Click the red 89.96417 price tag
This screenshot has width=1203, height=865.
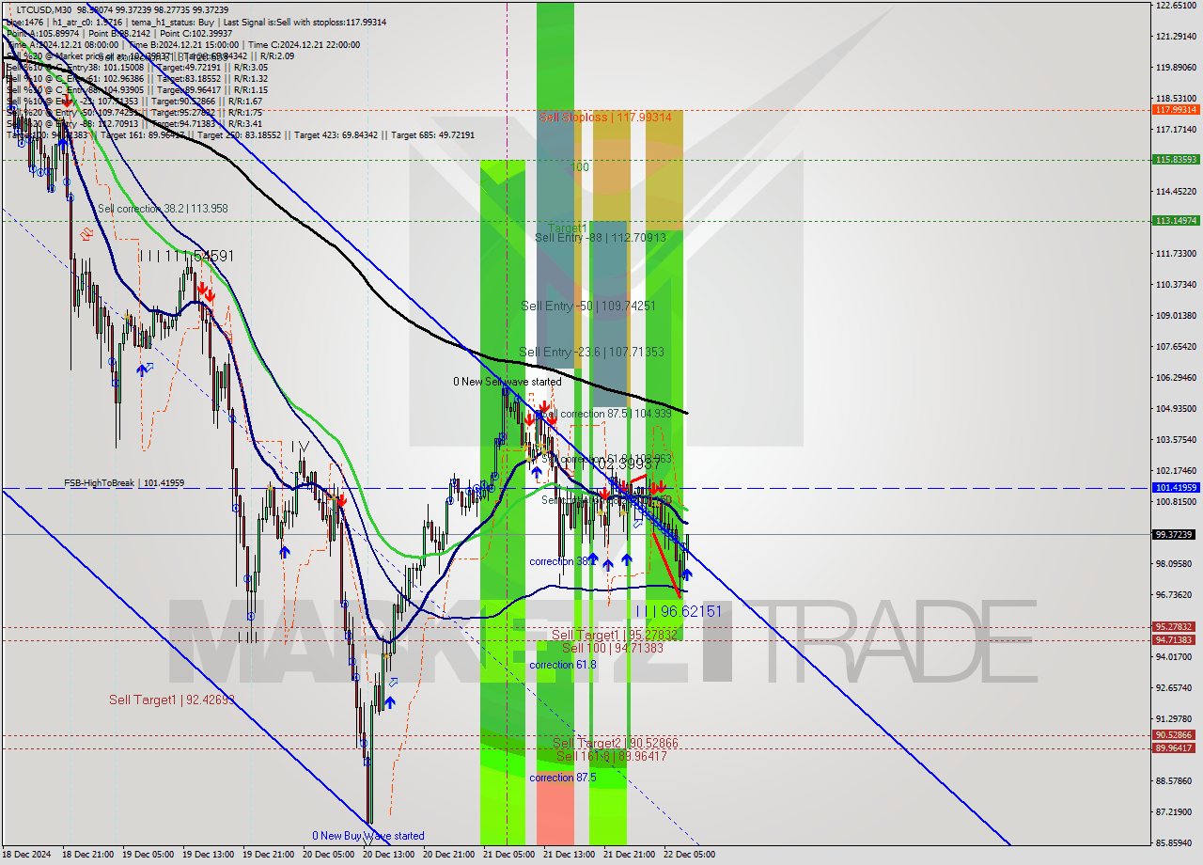[1175, 748]
